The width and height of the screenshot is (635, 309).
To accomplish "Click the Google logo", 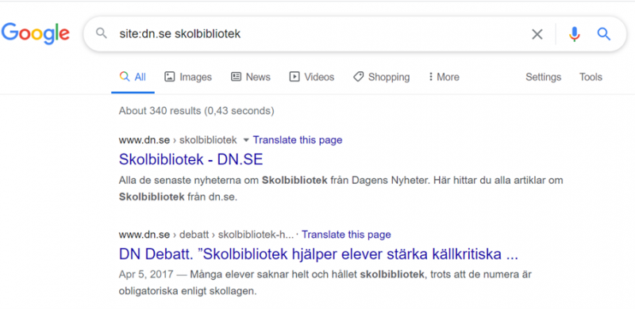I will (x=35, y=33).
